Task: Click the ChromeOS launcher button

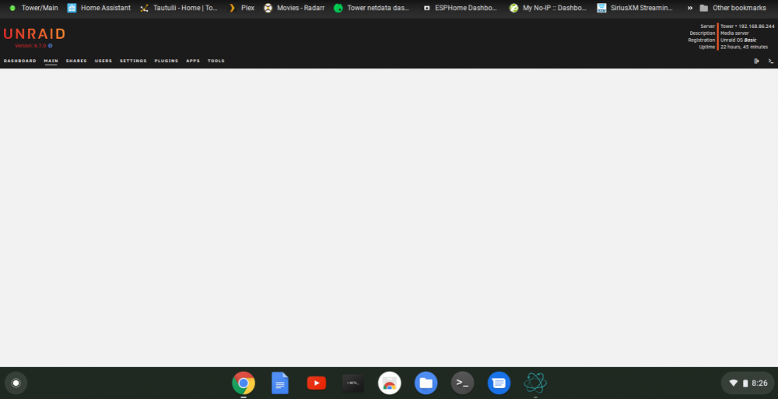Action: 16,383
